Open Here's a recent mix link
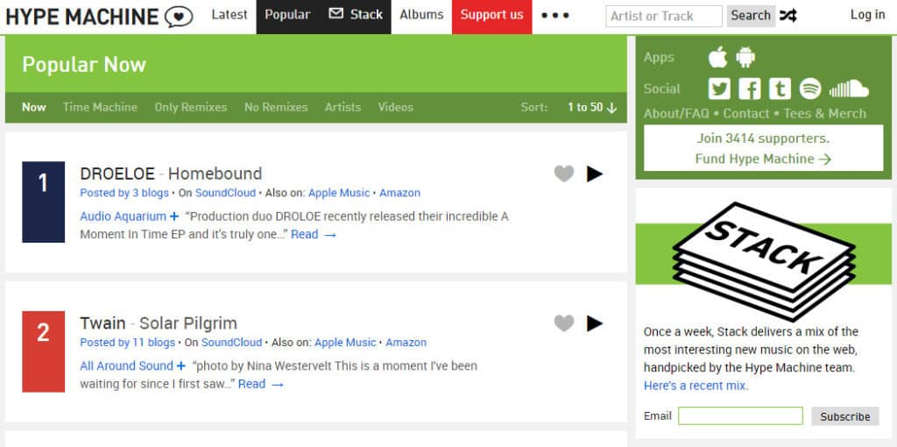 (695, 386)
